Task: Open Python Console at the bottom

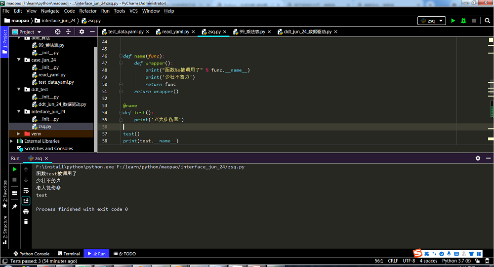Action: 31,254
